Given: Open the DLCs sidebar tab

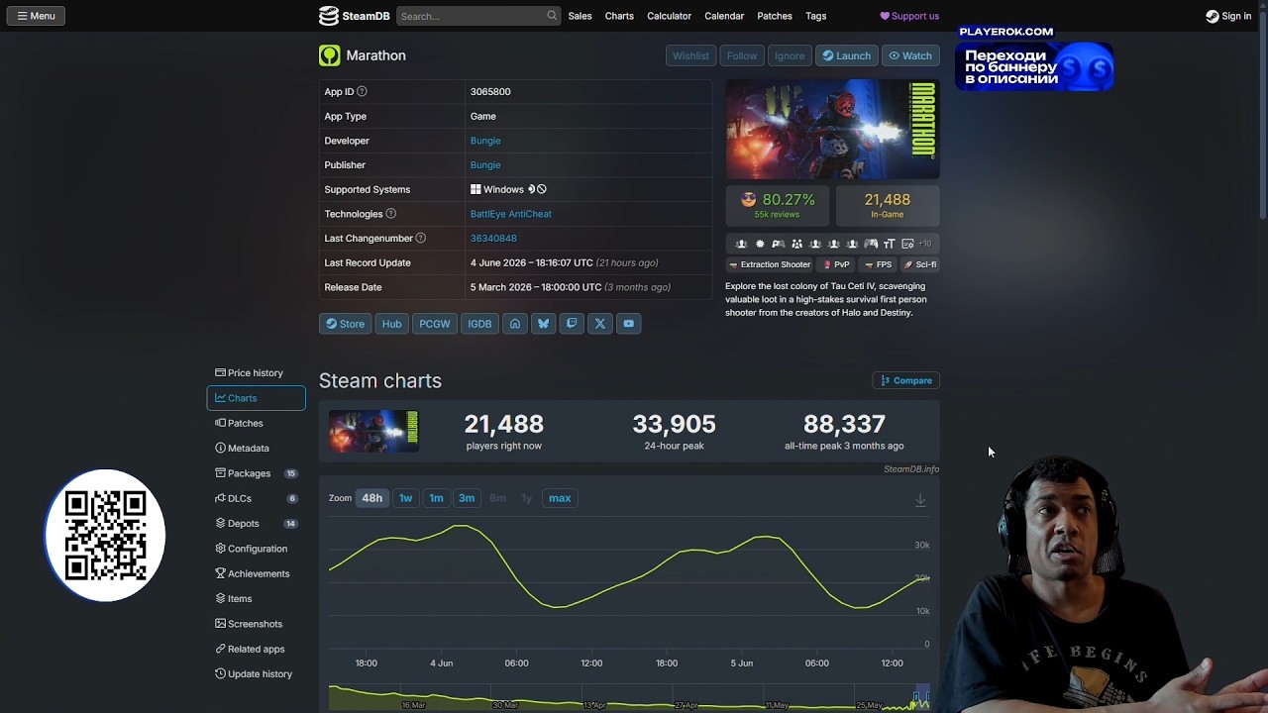Looking at the screenshot, I should [x=256, y=499].
